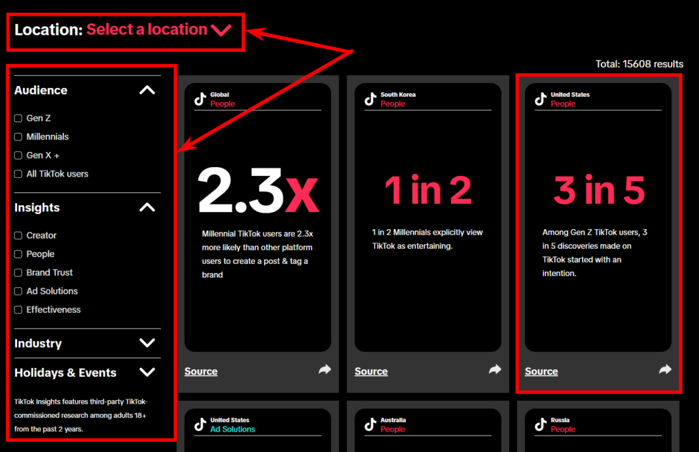Open Source link under the 3 in 5 card
The width and height of the screenshot is (699, 452).
pos(541,372)
